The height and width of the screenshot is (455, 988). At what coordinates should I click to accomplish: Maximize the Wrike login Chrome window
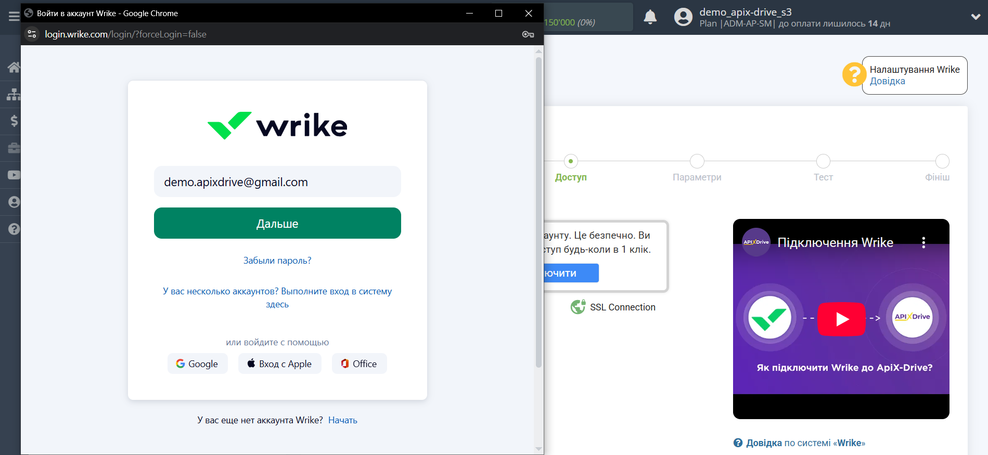498,13
